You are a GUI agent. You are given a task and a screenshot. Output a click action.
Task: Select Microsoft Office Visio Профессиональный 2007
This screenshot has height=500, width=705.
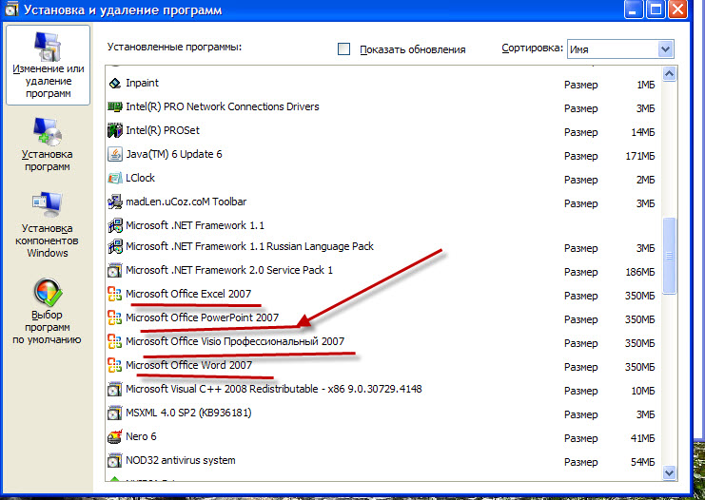coord(235,341)
